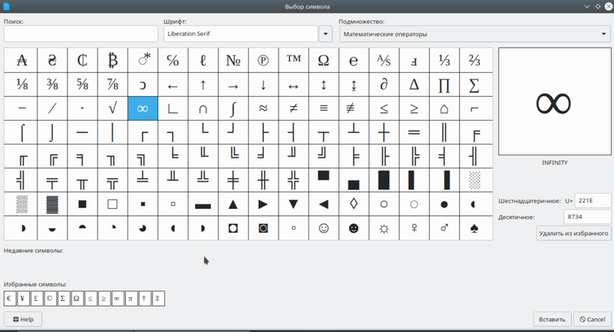Choose the black circle symbol
614x332 pixels.
coord(444,204)
